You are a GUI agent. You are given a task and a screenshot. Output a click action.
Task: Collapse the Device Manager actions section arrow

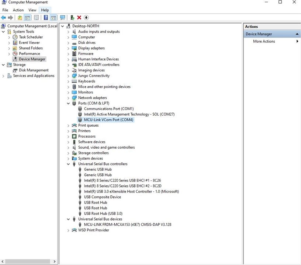click(x=297, y=34)
